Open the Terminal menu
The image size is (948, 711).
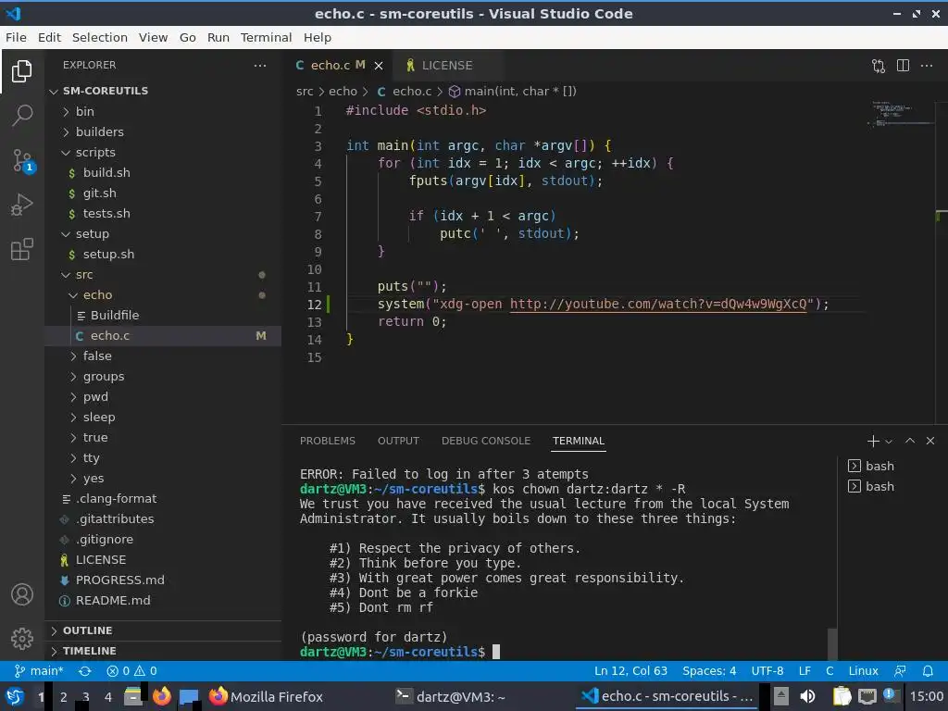(x=266, y=37)
